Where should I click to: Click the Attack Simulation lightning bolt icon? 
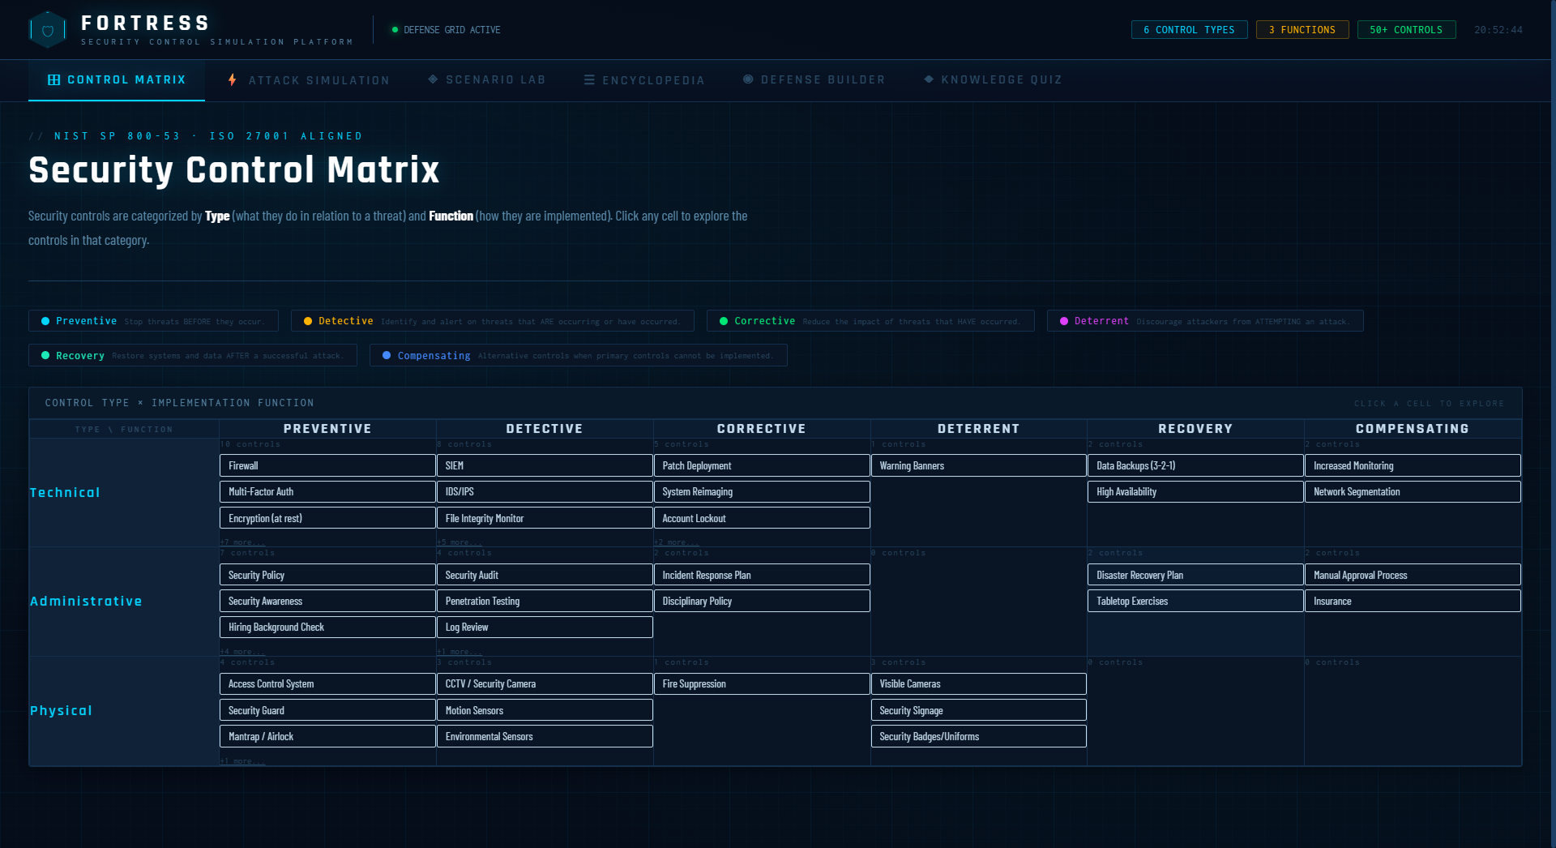coord(233,80)
